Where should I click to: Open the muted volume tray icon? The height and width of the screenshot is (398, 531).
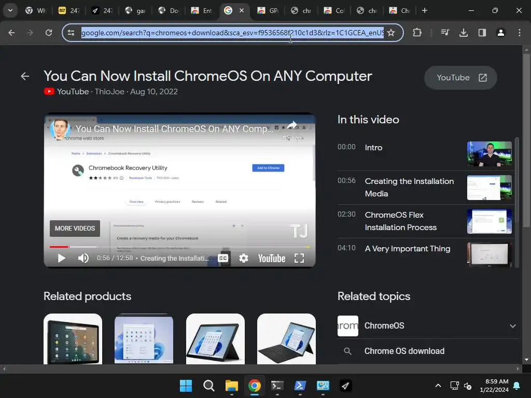point(468,386)
